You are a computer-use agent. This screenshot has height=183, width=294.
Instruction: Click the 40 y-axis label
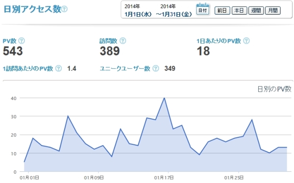14,98
